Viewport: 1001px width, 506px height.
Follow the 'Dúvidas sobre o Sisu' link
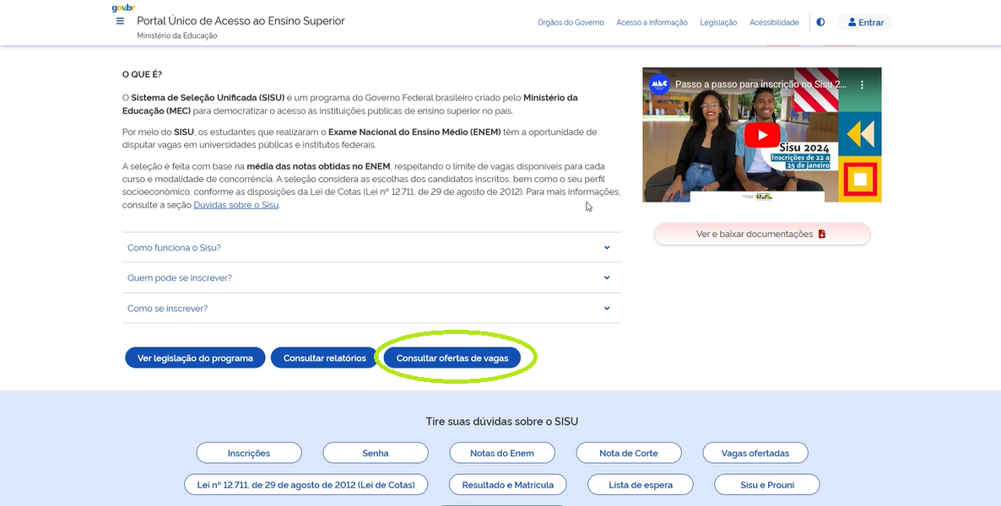235,205
